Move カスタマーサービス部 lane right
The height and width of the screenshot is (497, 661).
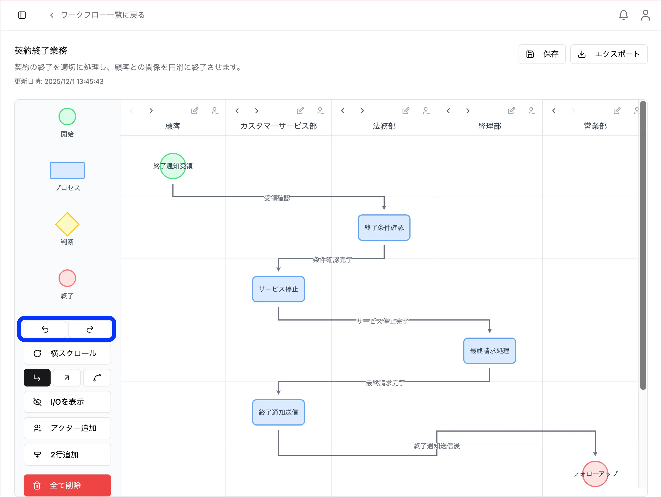[257, 111]
